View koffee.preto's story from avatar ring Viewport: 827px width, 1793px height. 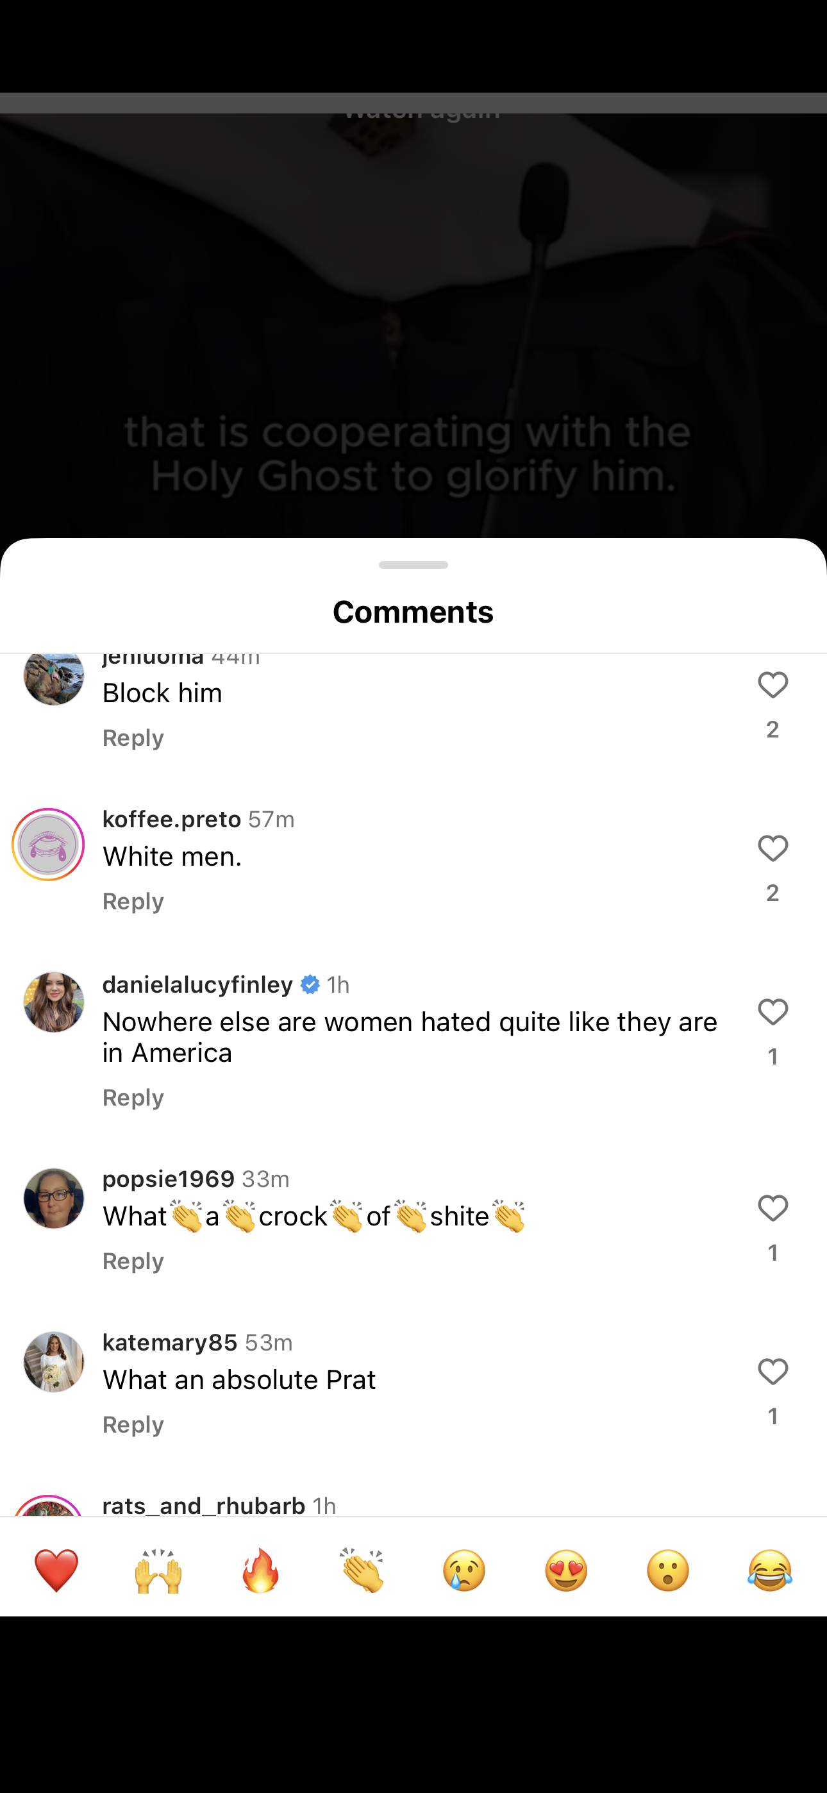(x=48, y=845)
